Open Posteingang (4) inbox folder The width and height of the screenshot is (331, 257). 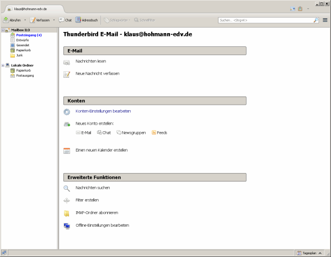(29, 35)
